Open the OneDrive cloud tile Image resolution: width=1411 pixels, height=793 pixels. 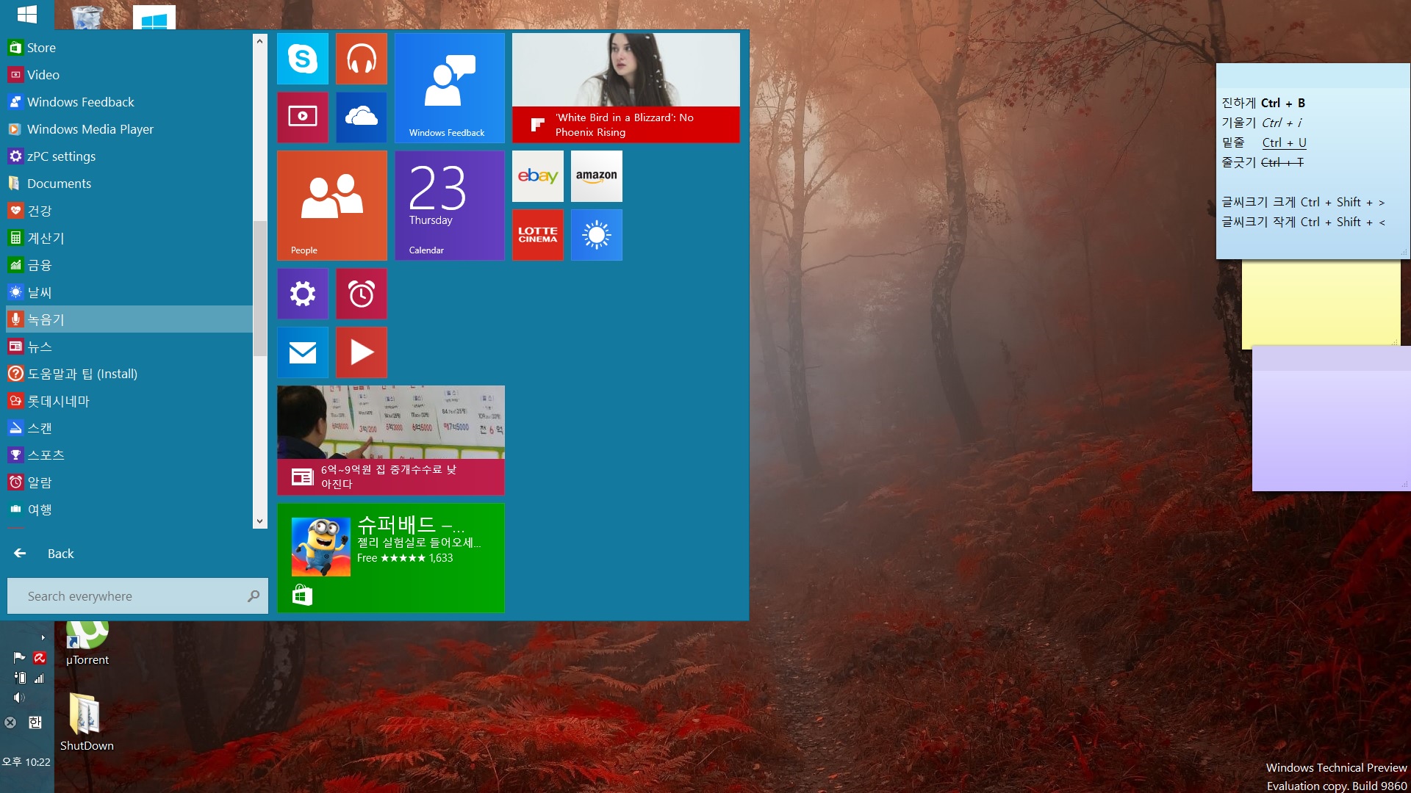pyautogui.click(x=361, y=117)
